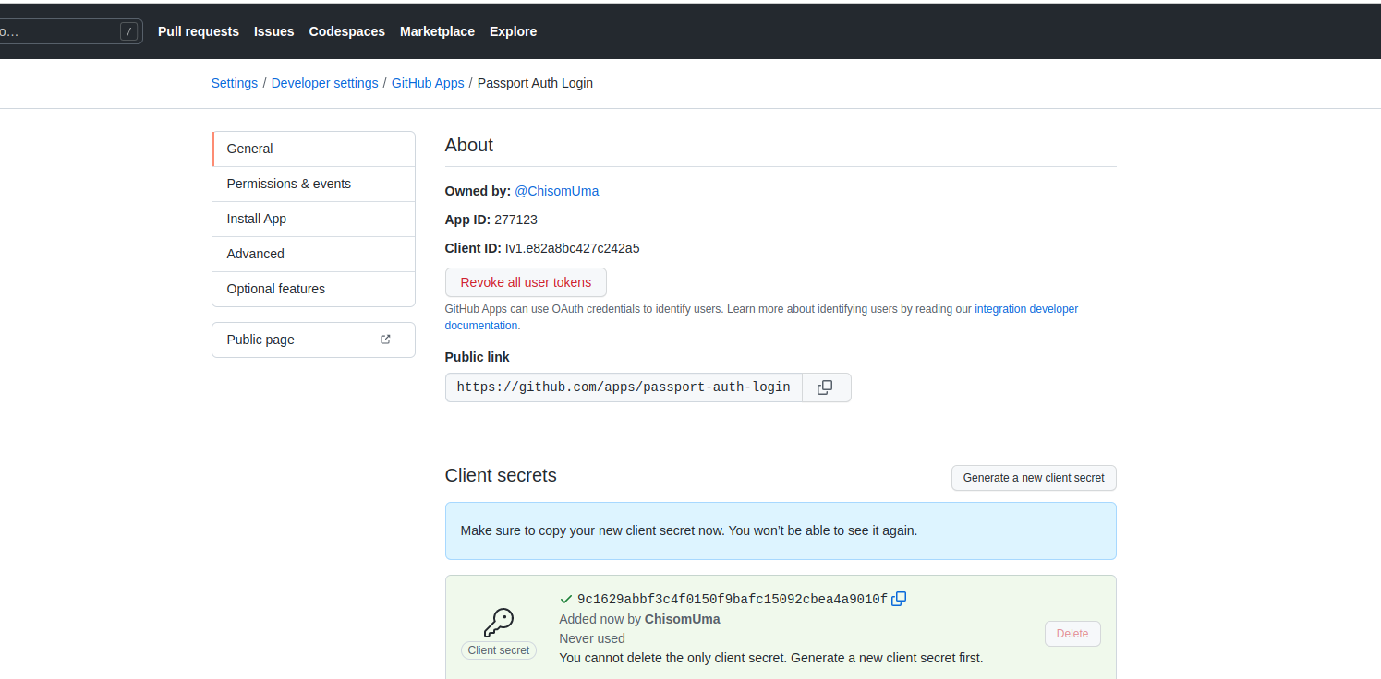1381x679 pixels.
Task: Open Explore from the header
Action: pyautogui.click(x=513, y=31)
